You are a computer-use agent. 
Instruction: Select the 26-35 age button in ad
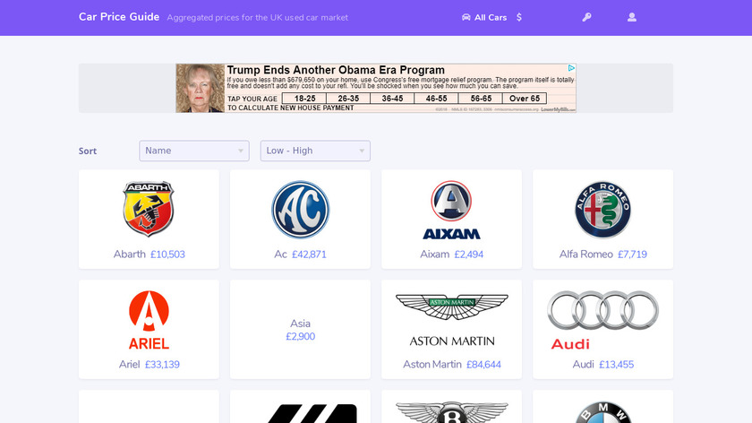(348, 99)
